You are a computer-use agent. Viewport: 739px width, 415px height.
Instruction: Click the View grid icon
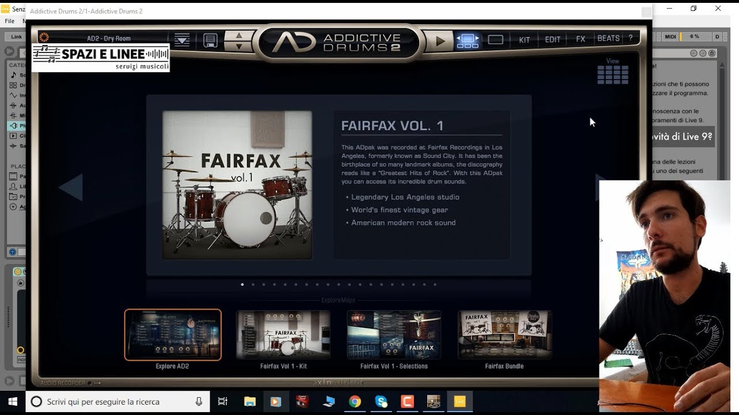(613, 74)
